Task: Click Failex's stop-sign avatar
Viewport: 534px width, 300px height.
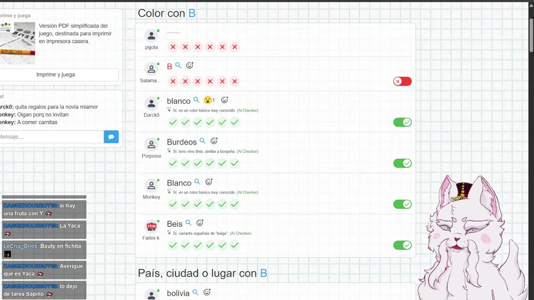Action: tap(151, 226)
